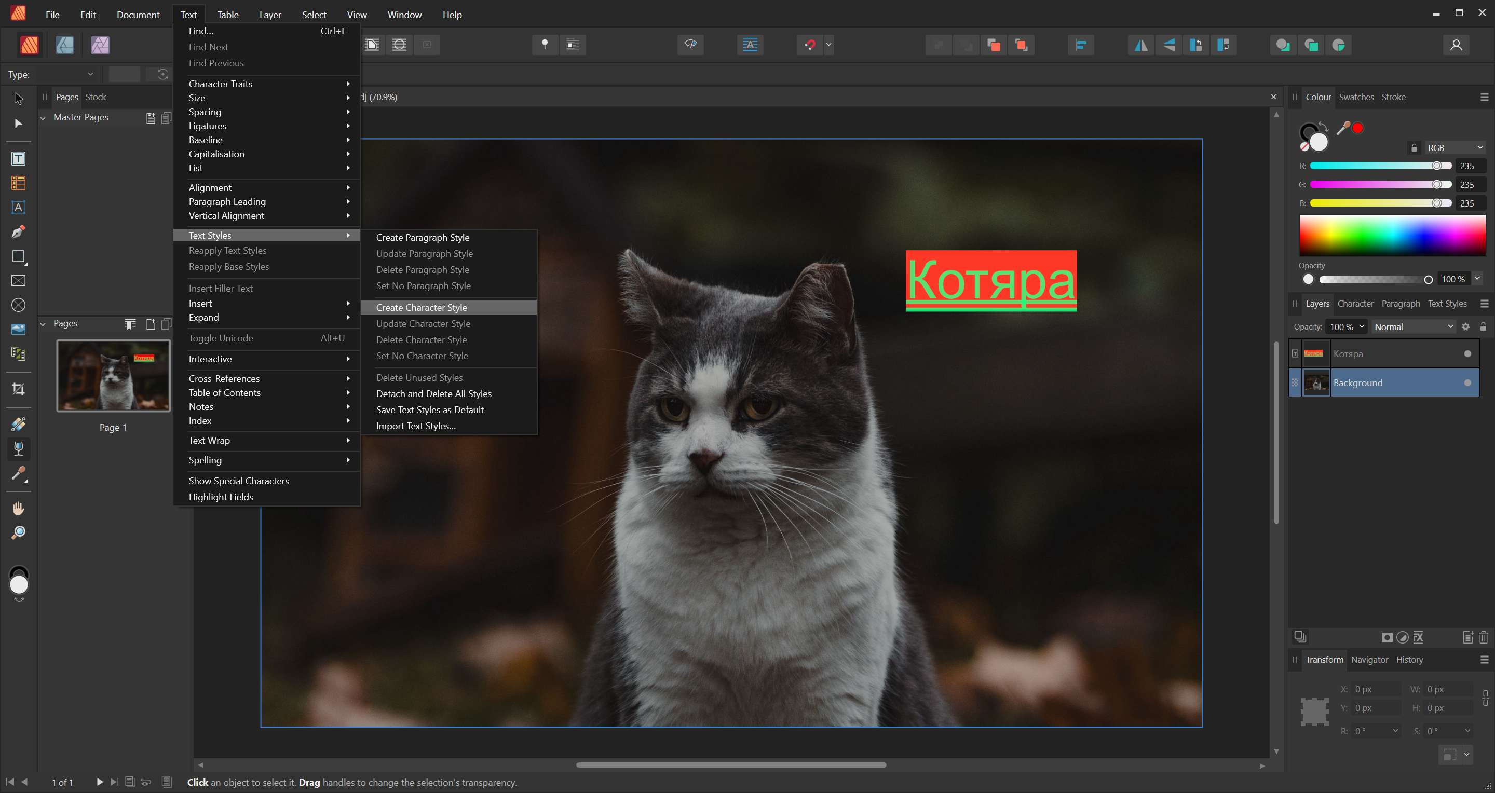The width and height of the screenshot is (1495, 793).
Task: Click Create Character Style menu entry
Action: tap(422, 307)
